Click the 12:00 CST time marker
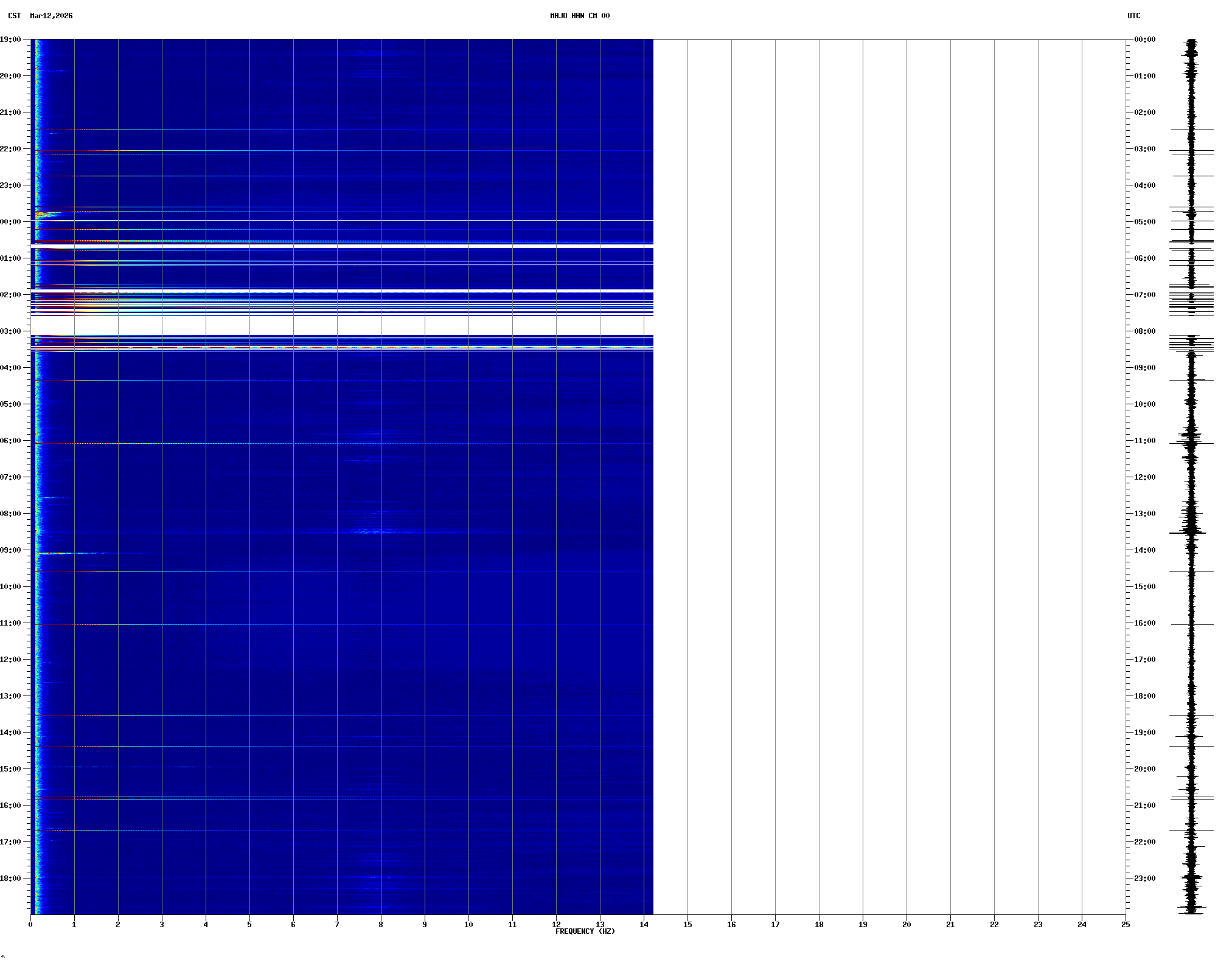 pyautogui.click(x=10, y=660)
